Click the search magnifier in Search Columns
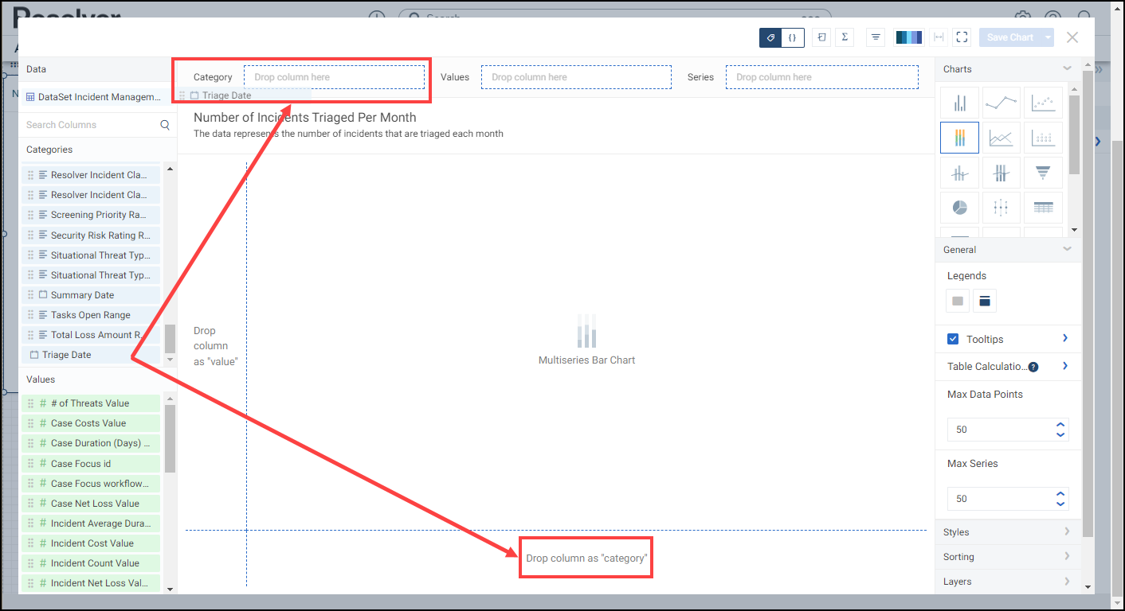Viewport: 1125px width, 611px height. (x=165, y=125)
